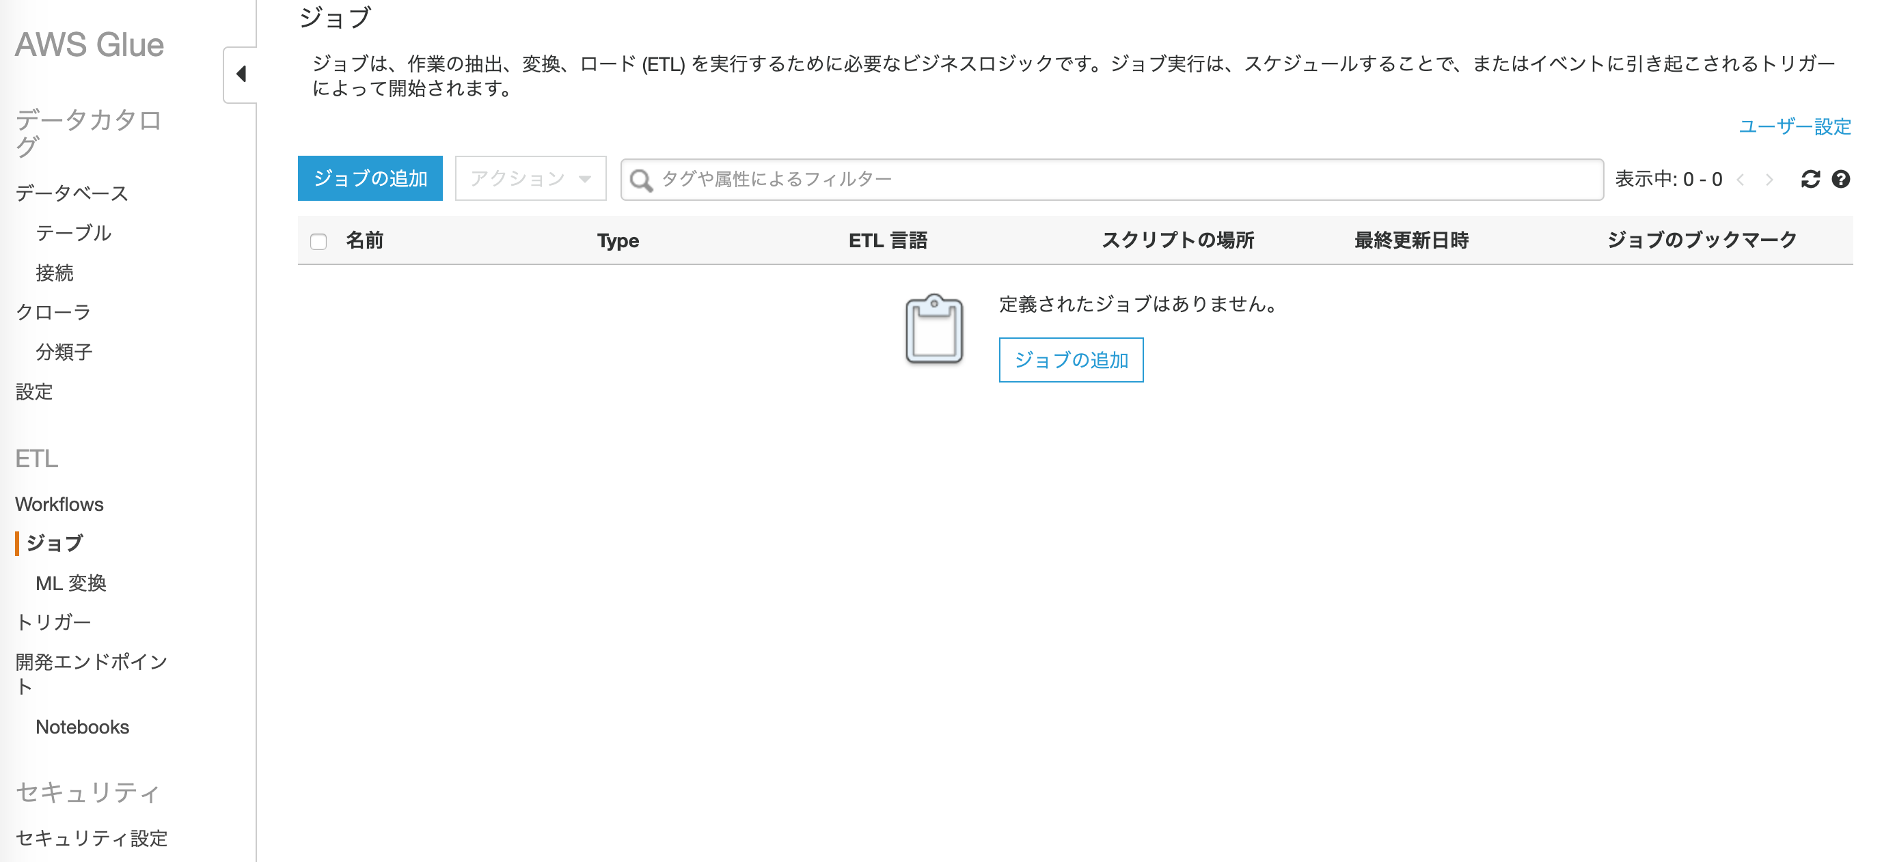
Task: Click the outlined ジョブの追加 button
Action: [1070, 360]
